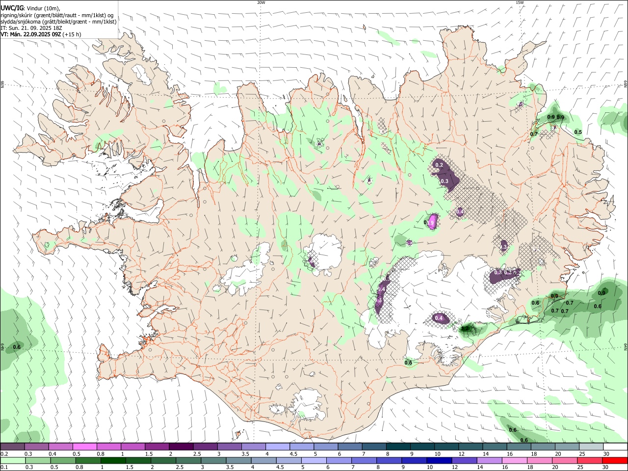628x471 pixels.
Task: Click the bottom-row bright red swatch starting at 30
Action: pyautogui.click(x=615, y=460)
